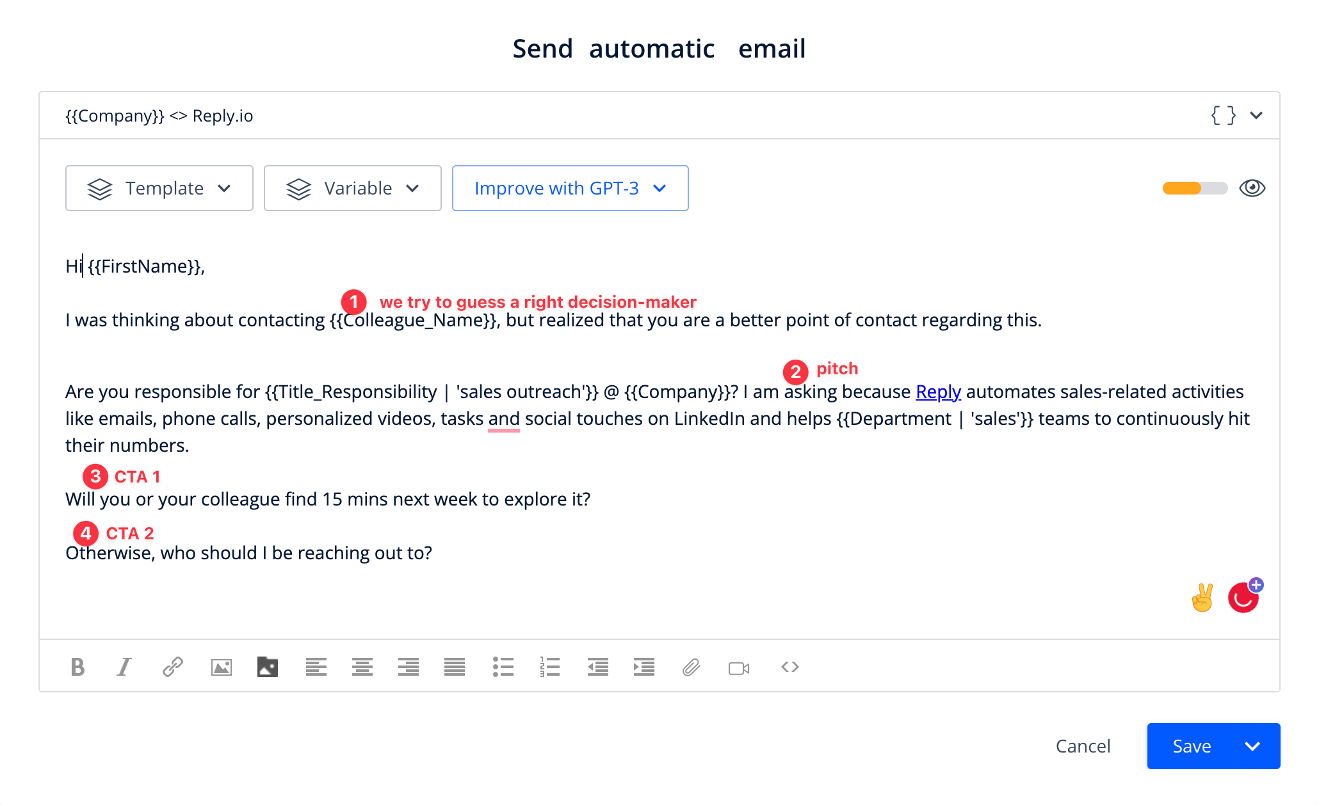1319x805 pixels.
Task: Open the Reply hyperlink in the pitch
Action: (937, 391)
